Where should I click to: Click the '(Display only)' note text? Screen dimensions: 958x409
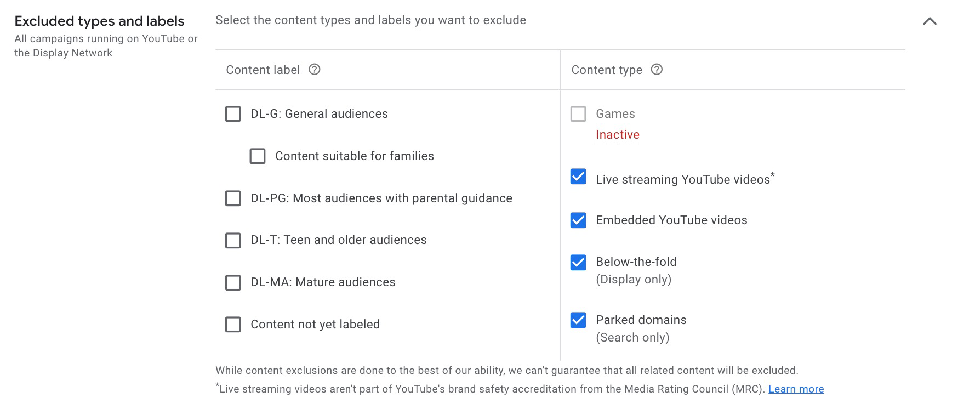634,280
